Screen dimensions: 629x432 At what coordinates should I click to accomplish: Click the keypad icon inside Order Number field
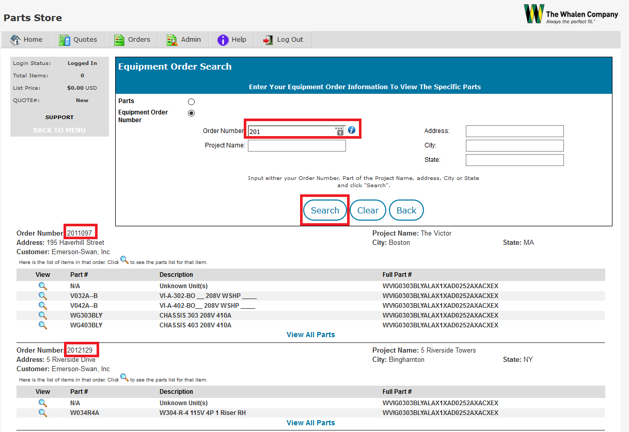[x=339, y=131]
